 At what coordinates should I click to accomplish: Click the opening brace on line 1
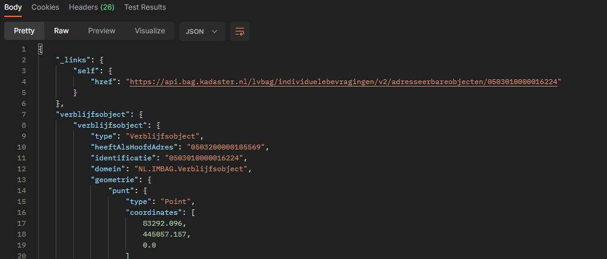point(40,49)
